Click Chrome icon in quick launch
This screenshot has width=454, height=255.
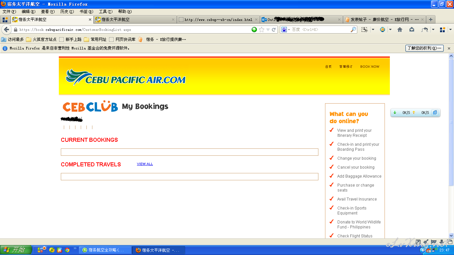[x=67, y=250]
